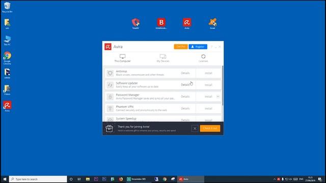Select the Videos folder desktop icon
The image size is (326, 183).
click(x=7, y=90)
